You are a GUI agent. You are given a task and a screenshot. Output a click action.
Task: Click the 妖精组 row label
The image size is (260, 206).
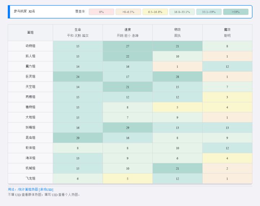pos(30,128)
